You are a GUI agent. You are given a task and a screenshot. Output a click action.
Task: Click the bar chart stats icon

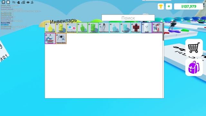pos(32,2)
